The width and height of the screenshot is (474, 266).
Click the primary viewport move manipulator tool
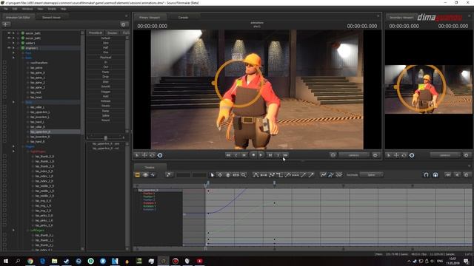click(x=145, y=155)
